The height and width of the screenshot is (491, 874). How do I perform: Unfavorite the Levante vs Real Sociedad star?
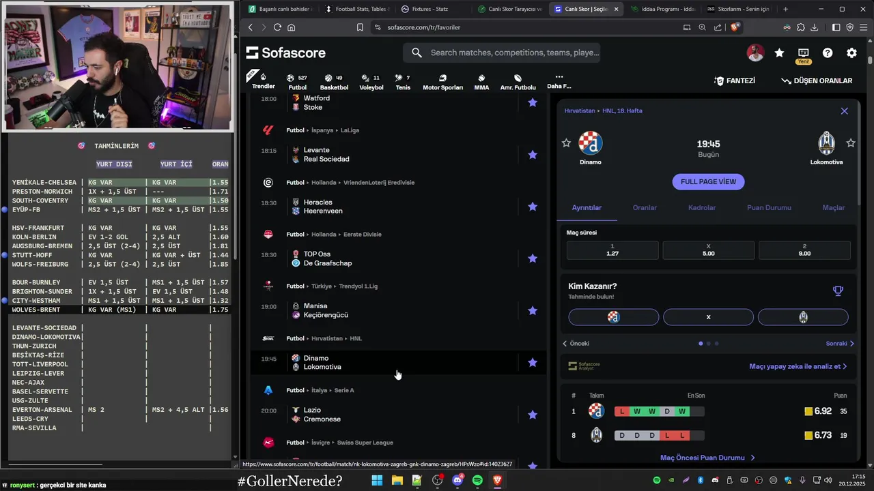533,155
